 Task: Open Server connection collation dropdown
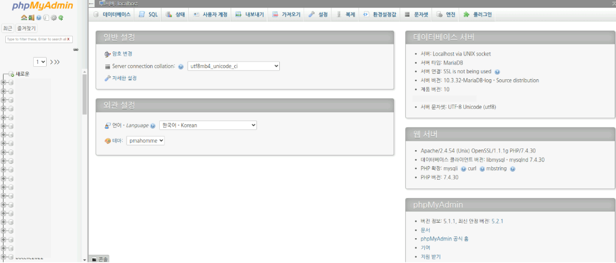tap(233, 66)
